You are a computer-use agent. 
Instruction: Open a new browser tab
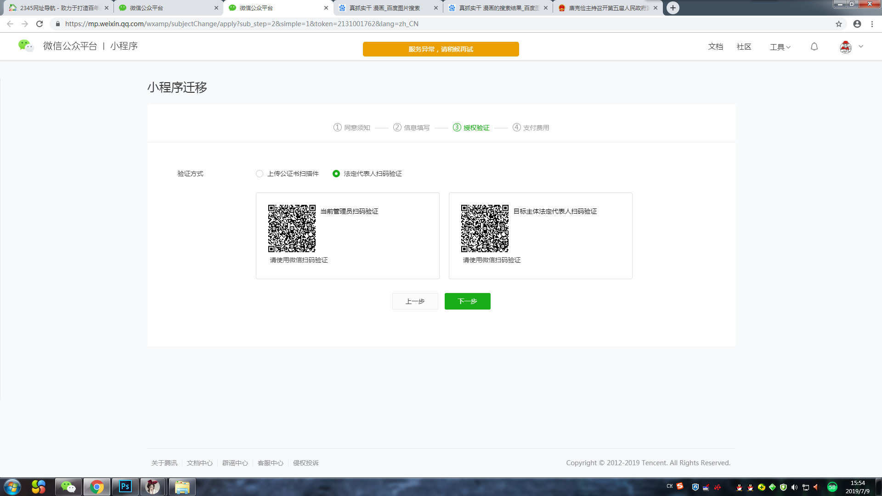coord(673,8)
